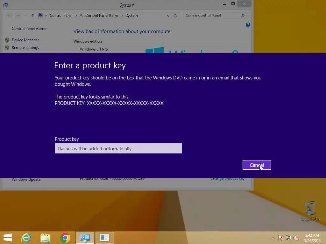Minimize the System window
The width and height of the screenshot is (326, 244).
pyautogui.click(x=224, y=4)
